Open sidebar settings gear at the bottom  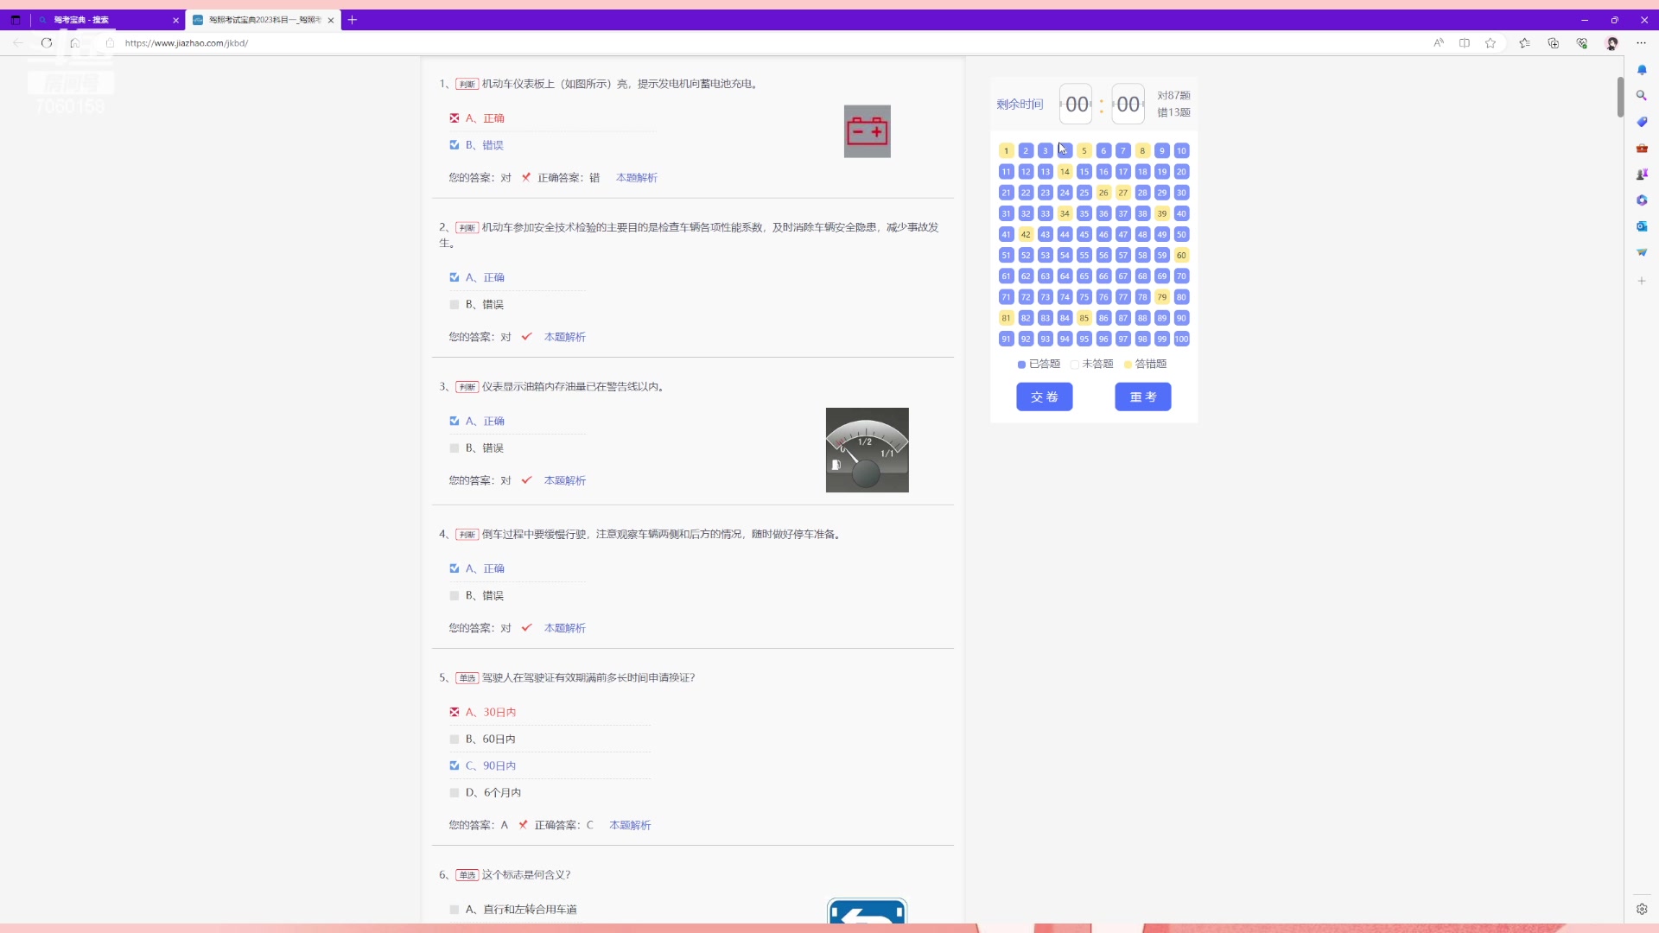[x=1642, y=909]
